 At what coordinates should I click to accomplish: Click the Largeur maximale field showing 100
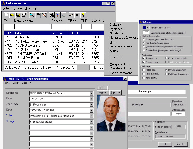pos(146,32)
